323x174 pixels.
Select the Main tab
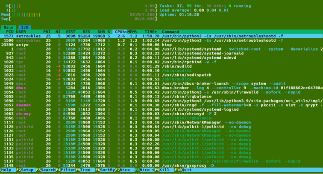click(8, 27)
